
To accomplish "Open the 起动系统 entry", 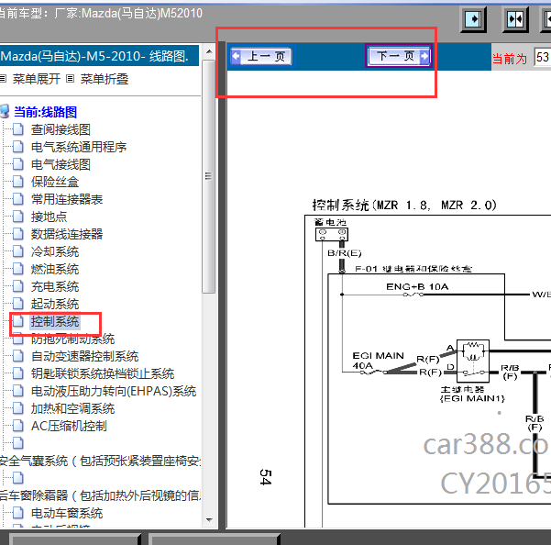I will click(55, 304).
